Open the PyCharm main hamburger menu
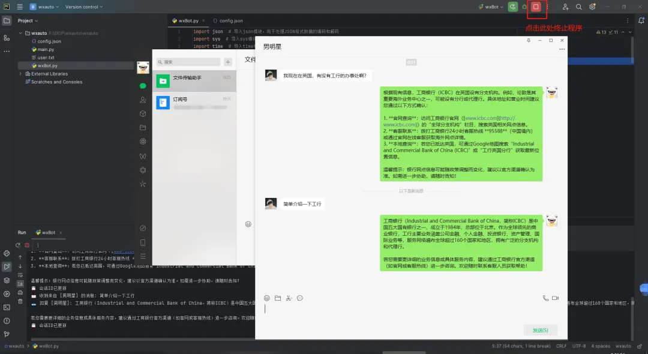Image resolution: width=648 pixels, height=354 pixels. (19, 7)
